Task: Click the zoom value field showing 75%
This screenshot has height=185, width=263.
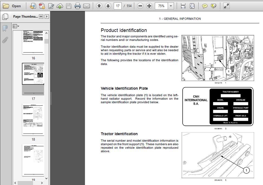Action: (161, 6)
